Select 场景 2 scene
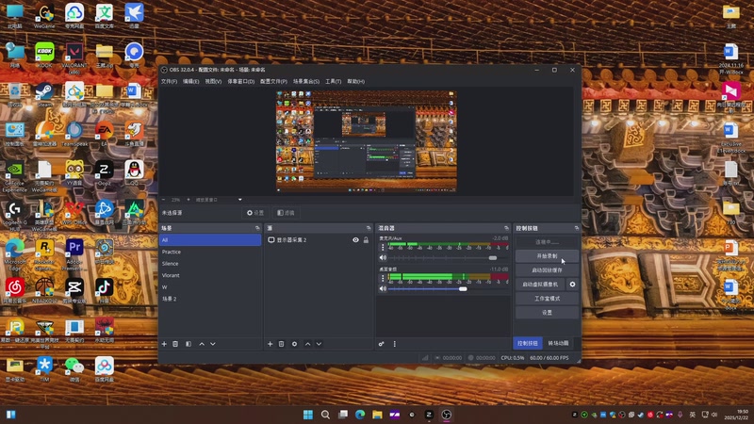The height and width of the screenshot is (424, 754). [x=210, y=299]
